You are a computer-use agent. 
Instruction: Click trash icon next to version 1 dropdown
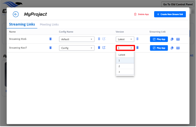[137, 48]
